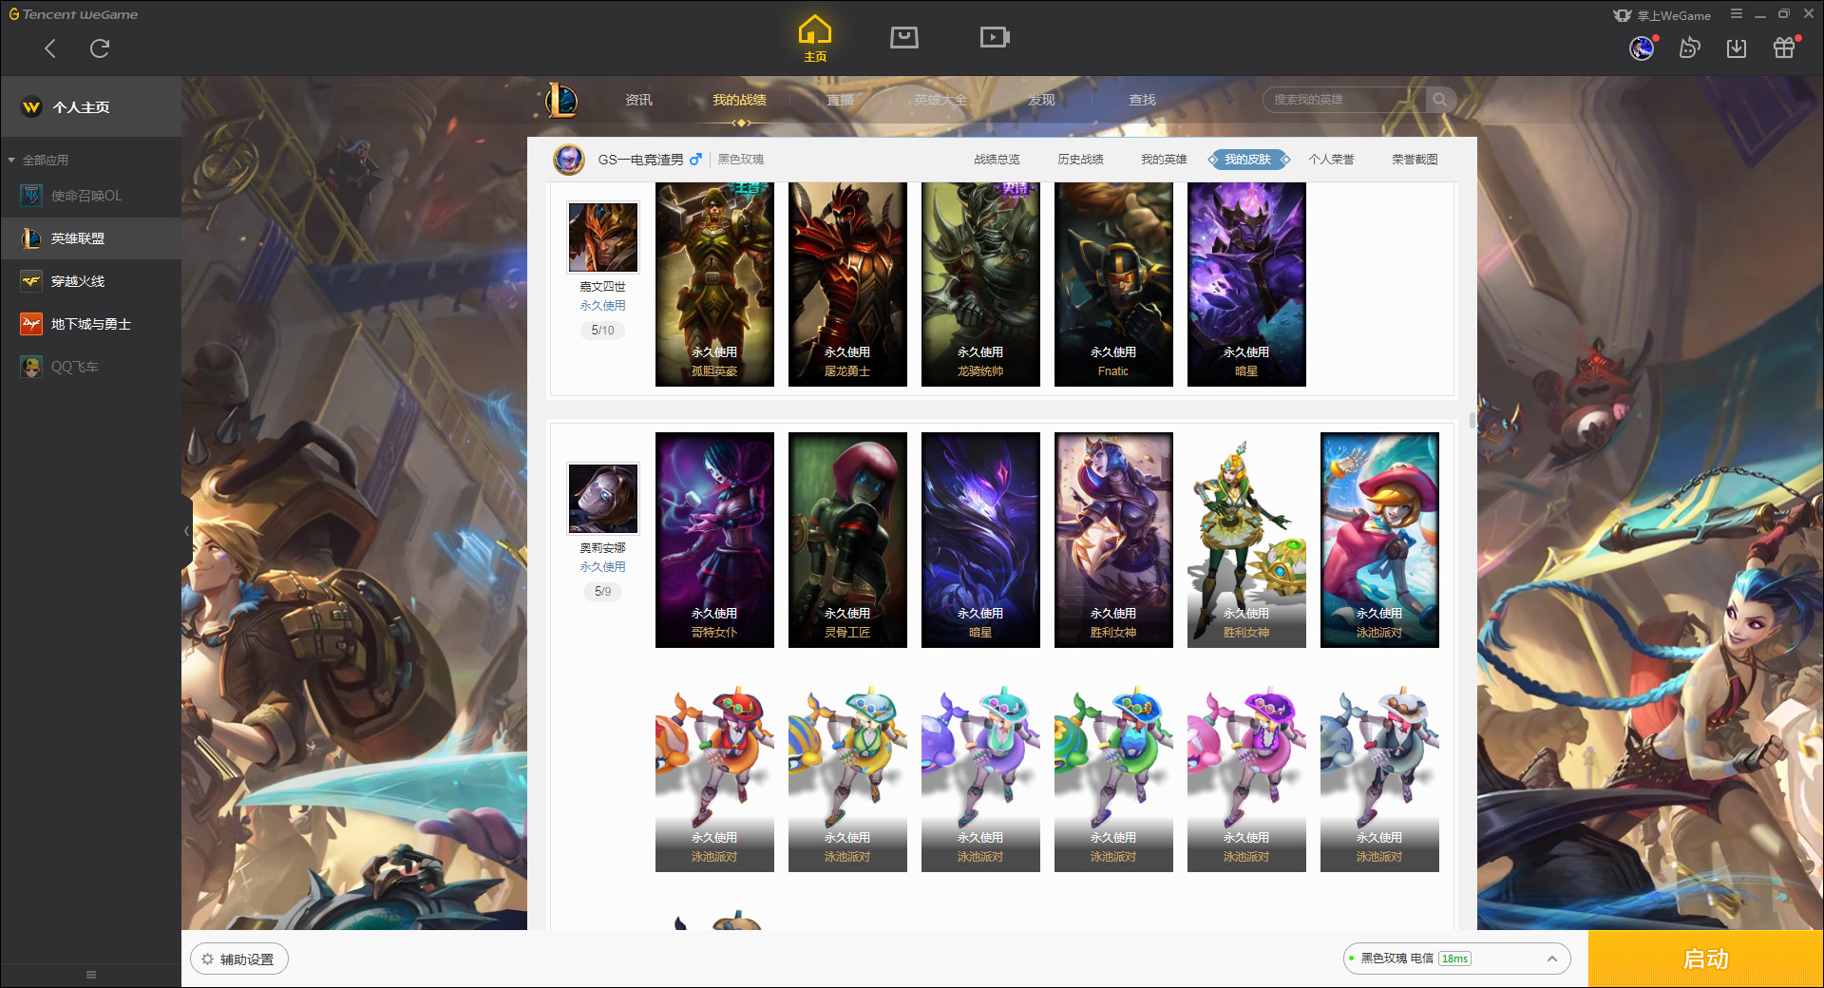The image size is (1824, 988).
Task: Click the sidebar bottom menu lines icon
Action: tap(91, 975)
